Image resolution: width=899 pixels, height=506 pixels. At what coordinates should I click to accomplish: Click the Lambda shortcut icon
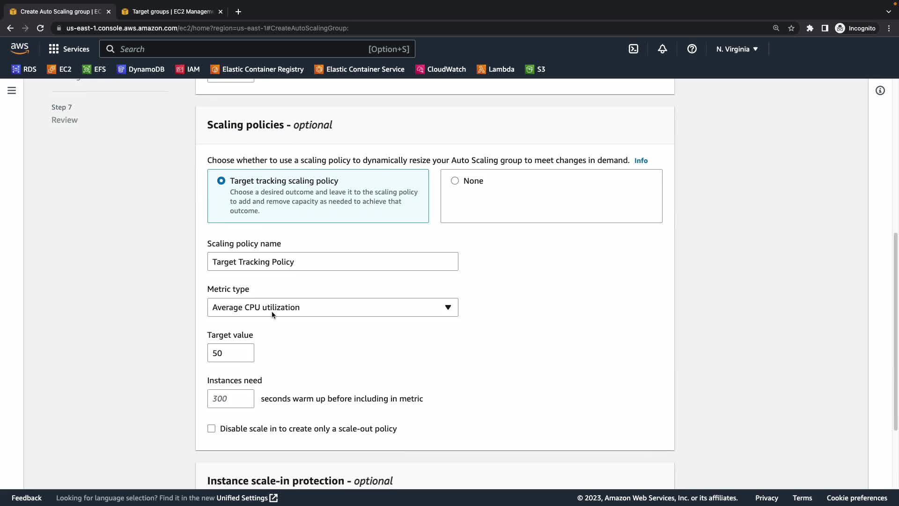click(481, 69)
